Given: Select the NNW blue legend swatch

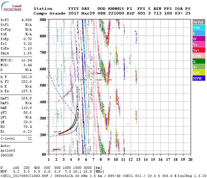Looking at the screenshot, I should pyautogui.click(x=198, y=78).
